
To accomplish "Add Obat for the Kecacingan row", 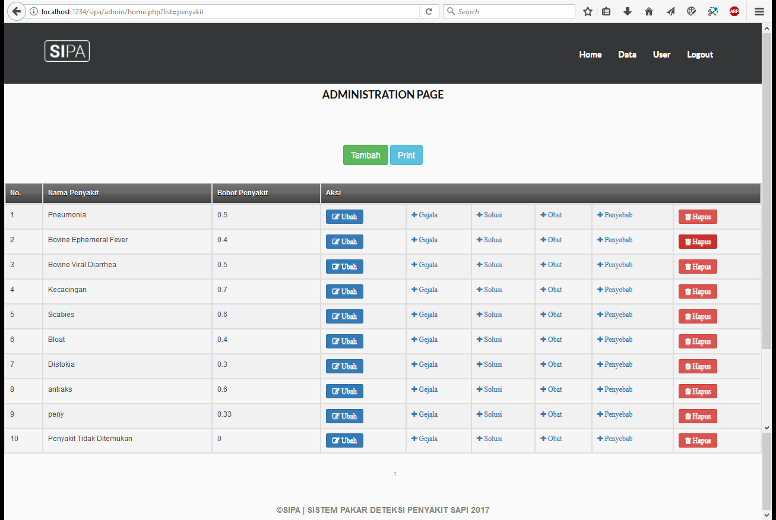I will click(x=551, y=290).
